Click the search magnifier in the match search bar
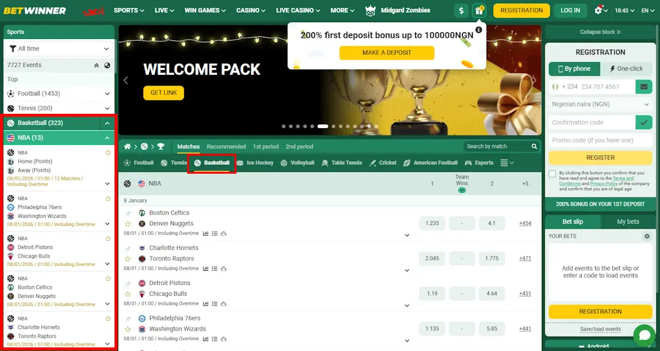 point(534,146)
